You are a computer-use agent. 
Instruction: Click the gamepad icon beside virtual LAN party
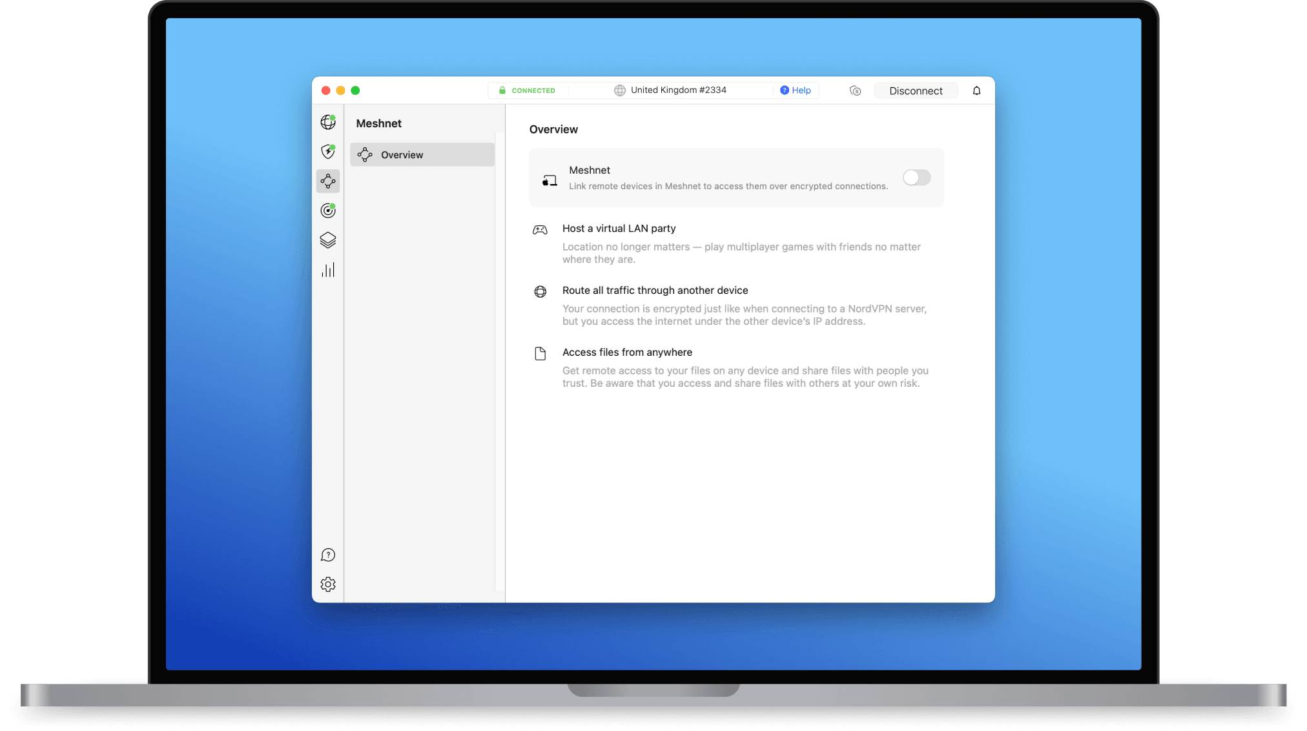point(540,229)
